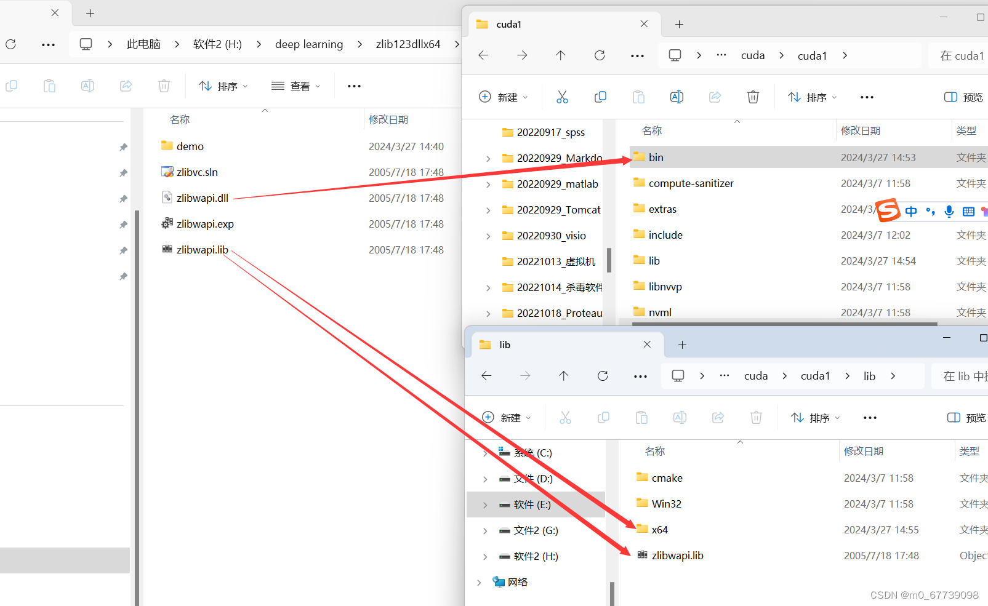Click the navigate-up arrow in the lib window

pos(563,375)
